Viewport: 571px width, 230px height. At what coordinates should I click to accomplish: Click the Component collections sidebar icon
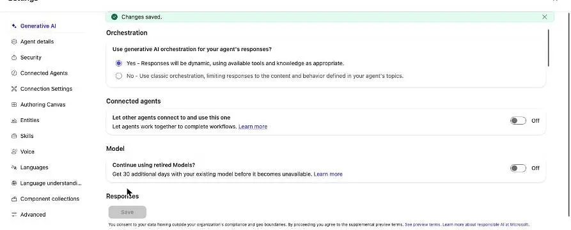pos(14,199)
